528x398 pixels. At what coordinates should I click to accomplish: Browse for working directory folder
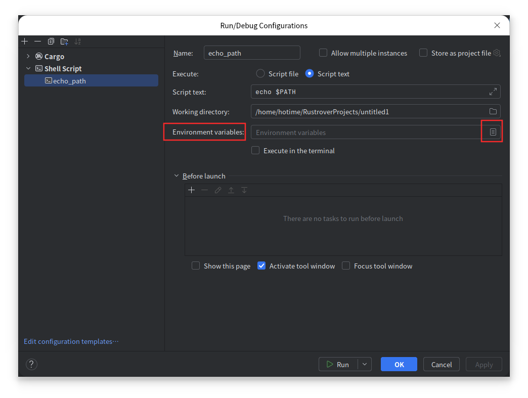coord(493,111)
